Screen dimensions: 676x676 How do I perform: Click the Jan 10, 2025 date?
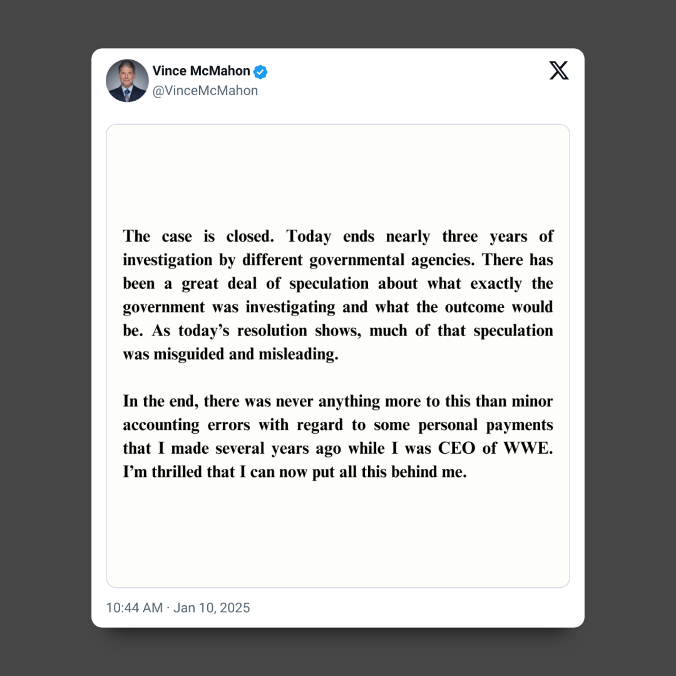[211, 607]
